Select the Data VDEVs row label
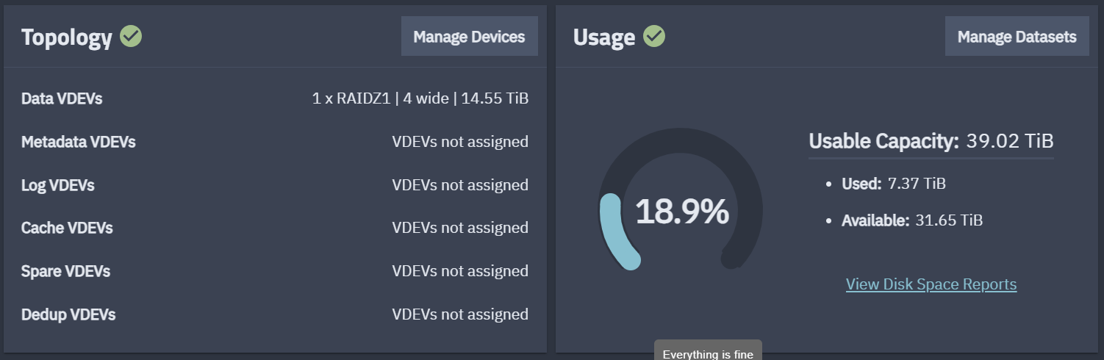Image resolution: width=1104 pixels, height=360 pixels. pos(62,98)
